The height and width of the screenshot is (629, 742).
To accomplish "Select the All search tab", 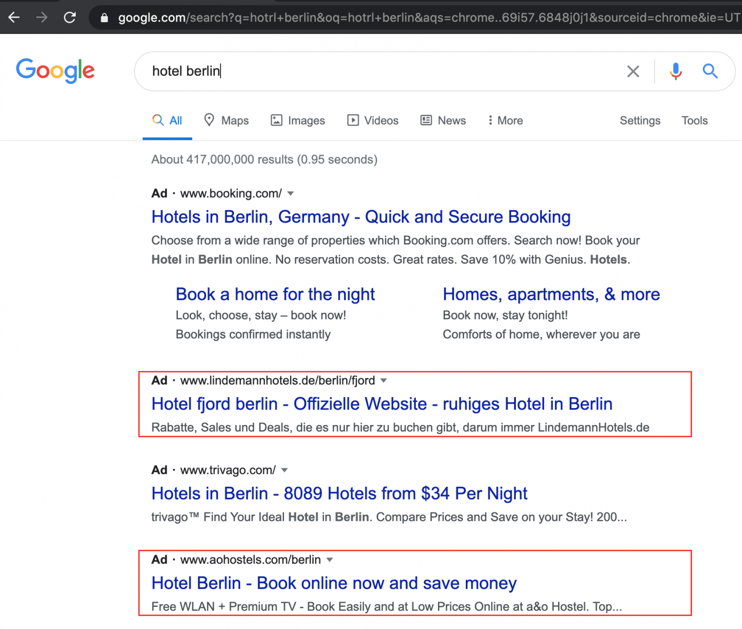I will (x=167, y=121).
